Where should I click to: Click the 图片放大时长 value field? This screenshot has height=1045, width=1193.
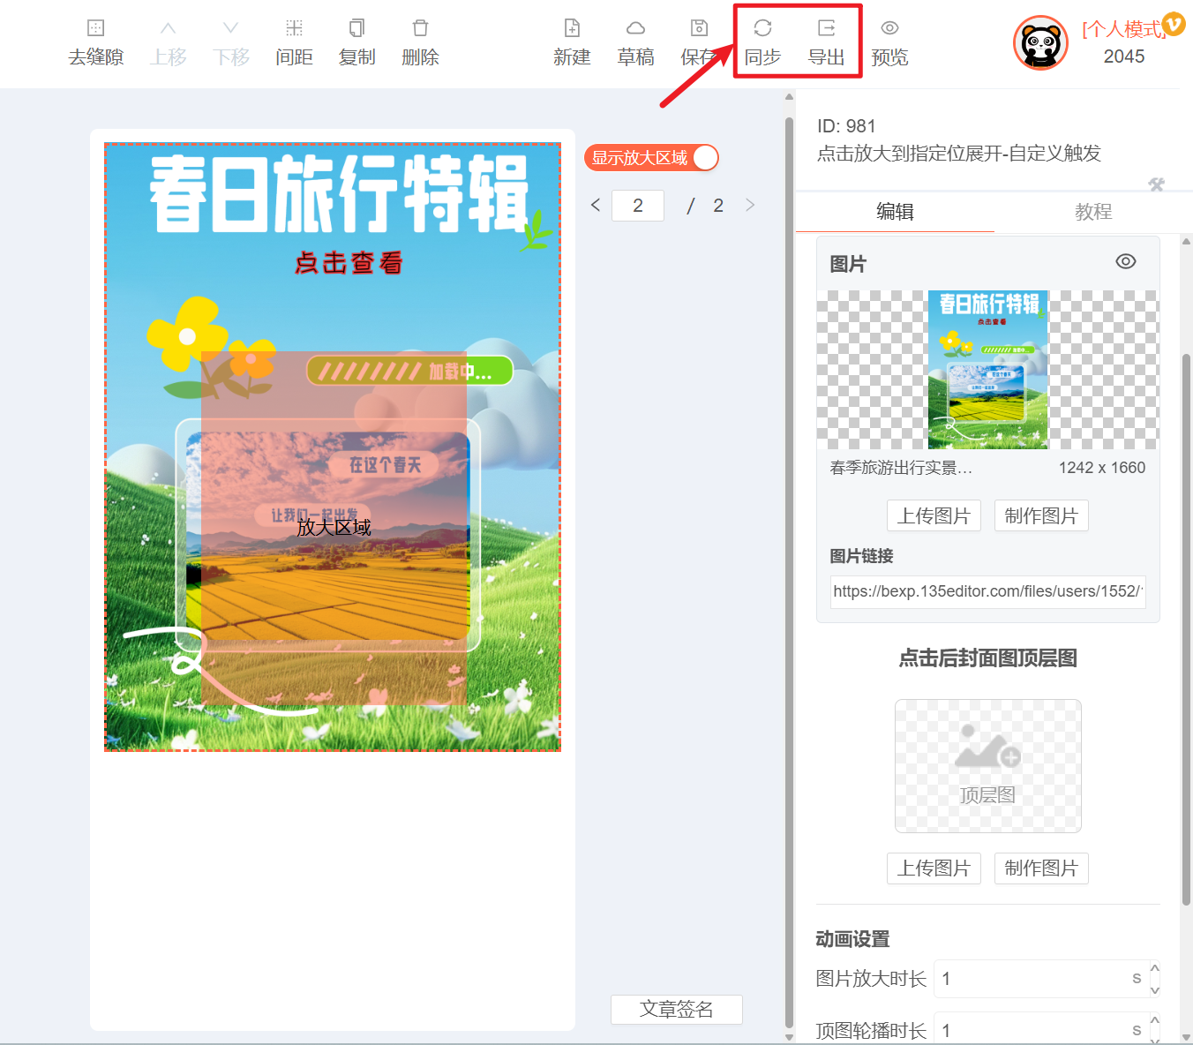[1039, 979]
